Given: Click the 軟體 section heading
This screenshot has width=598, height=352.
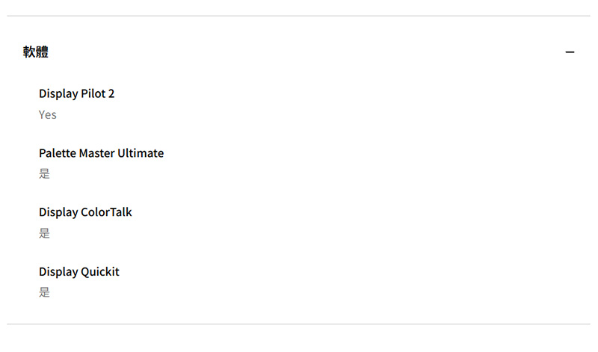Looking at the screenshot, I should pos(35,52).
